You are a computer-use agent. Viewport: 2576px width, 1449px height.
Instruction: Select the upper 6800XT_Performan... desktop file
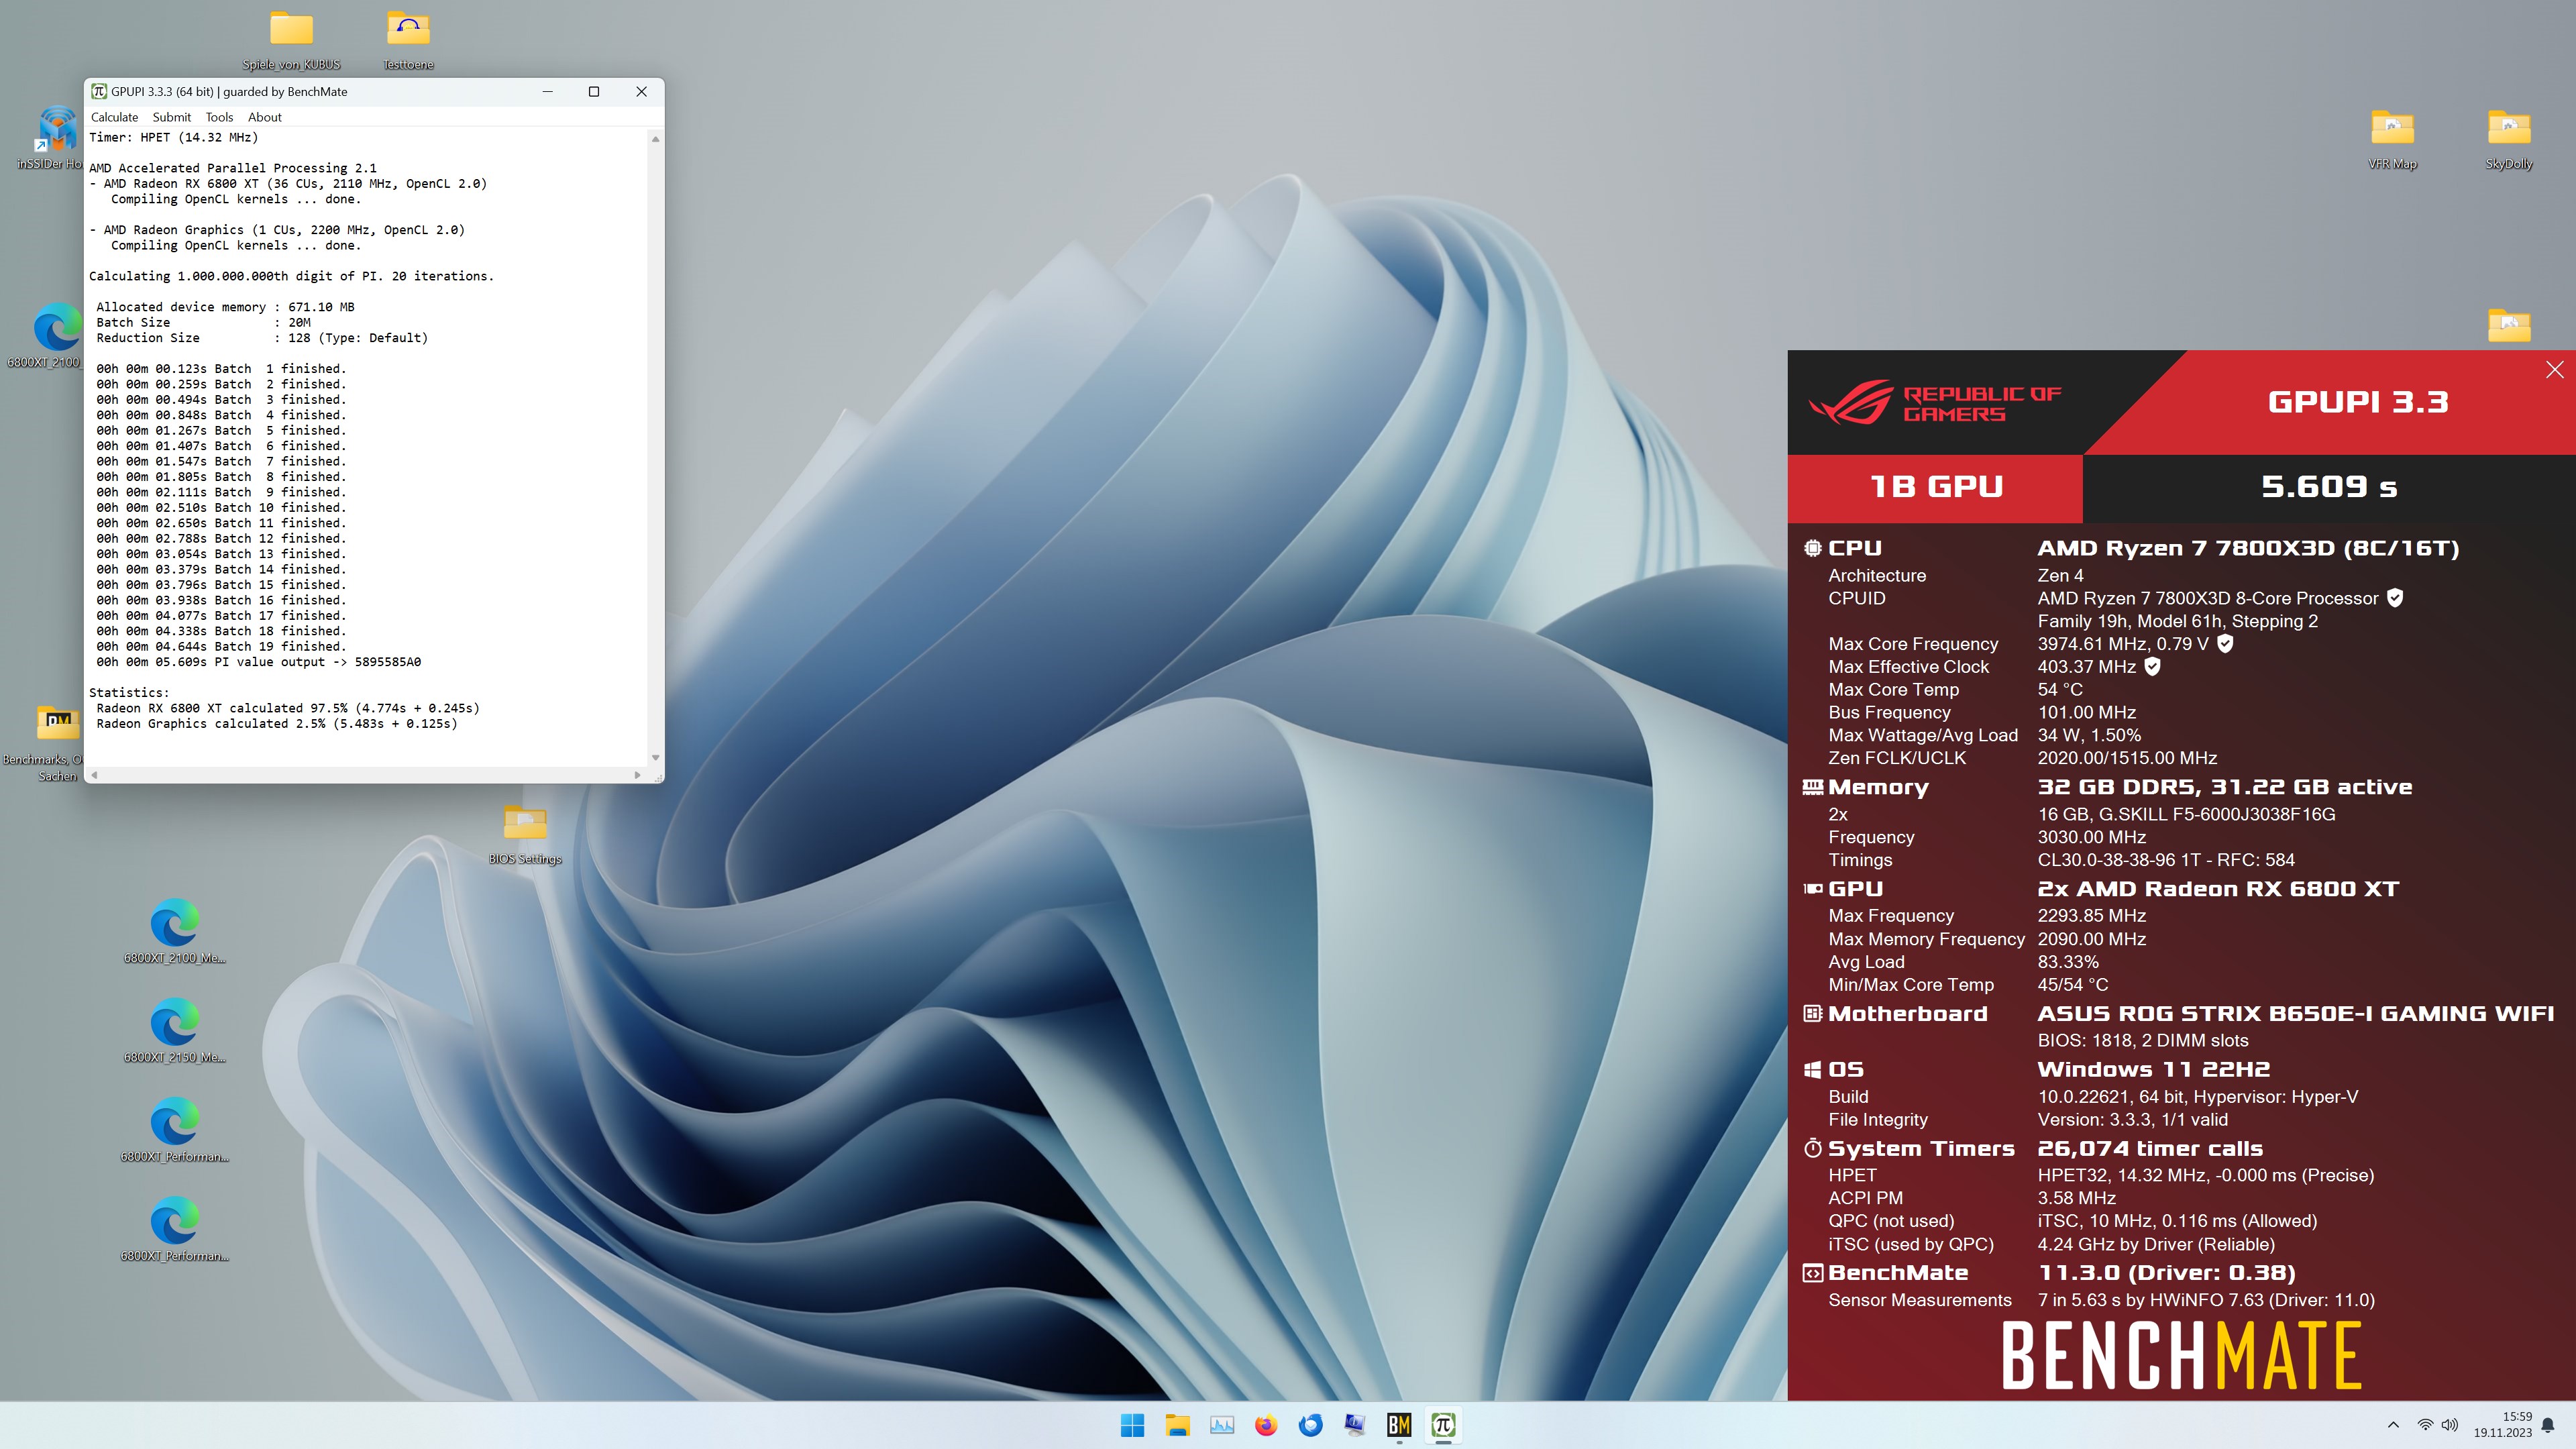pos(175,1130)
